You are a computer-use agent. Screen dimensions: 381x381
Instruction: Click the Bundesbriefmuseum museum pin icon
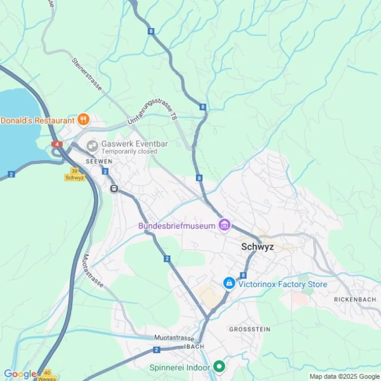click(224, 225)
